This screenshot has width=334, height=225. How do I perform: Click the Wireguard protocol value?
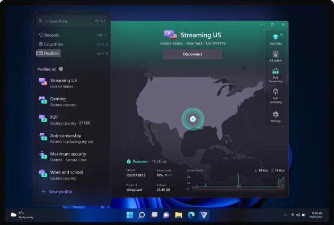click(x=134, y=189)
